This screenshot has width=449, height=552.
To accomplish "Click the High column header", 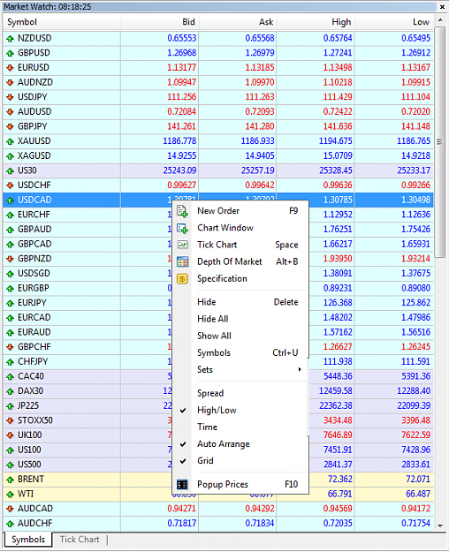I will pyautogui.click(x=316, y=22).
